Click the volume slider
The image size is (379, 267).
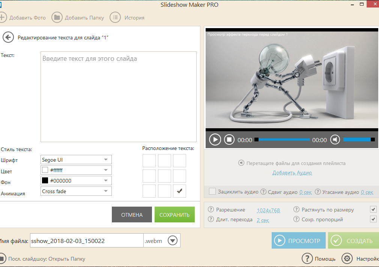click(x=359, y=139)
